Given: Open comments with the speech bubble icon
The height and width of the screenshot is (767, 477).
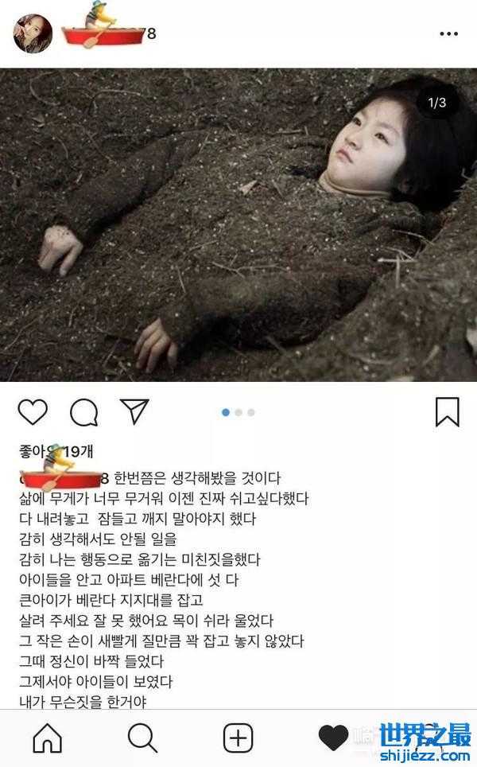Looking at the screenshot, I should (83, 412).
